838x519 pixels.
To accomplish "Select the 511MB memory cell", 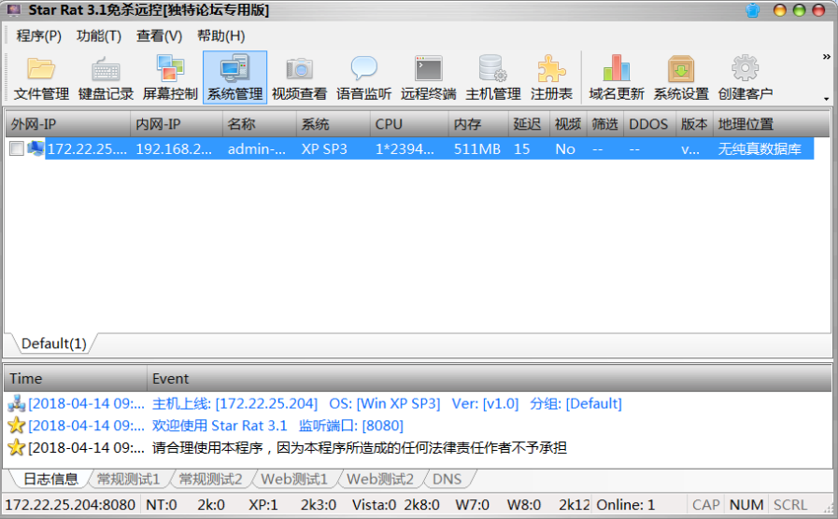I will click(x=477, y=149).
